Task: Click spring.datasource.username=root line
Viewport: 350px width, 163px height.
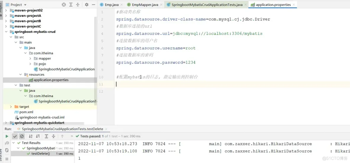Action: coord(156,48)
